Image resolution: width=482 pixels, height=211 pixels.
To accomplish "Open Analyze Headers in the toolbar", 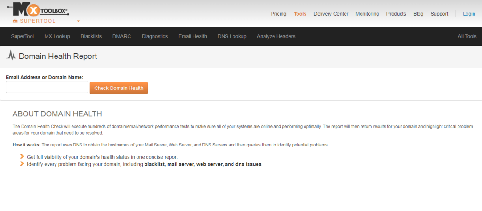I will tap(276, 36).
